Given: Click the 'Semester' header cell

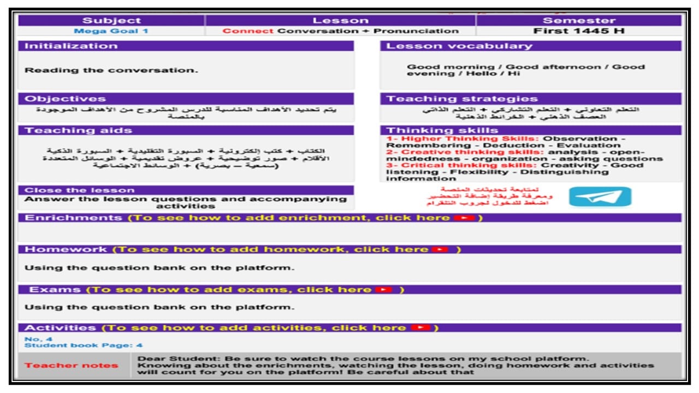Looking at the screenshot, I should (579, 21).
